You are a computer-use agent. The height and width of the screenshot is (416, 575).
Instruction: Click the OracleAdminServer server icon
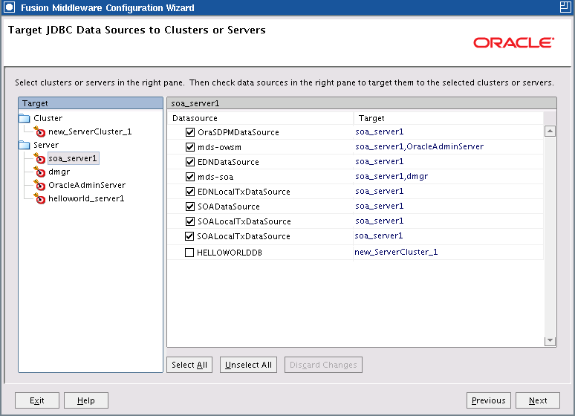click(x=39, y=185)
